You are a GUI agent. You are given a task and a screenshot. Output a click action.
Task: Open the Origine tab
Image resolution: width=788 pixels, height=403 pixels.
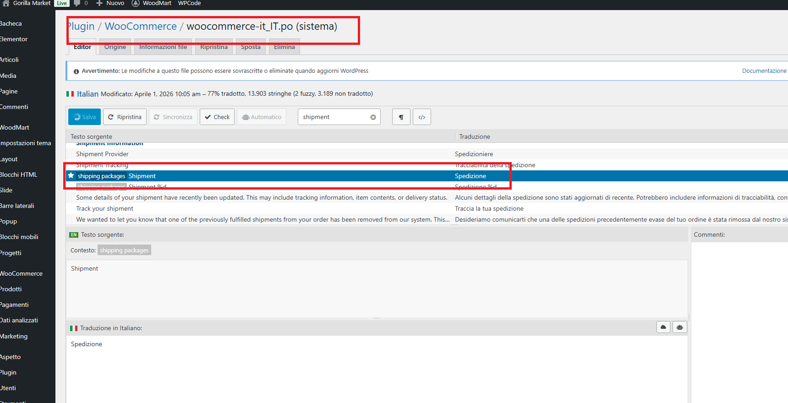[x=115, y=47]
